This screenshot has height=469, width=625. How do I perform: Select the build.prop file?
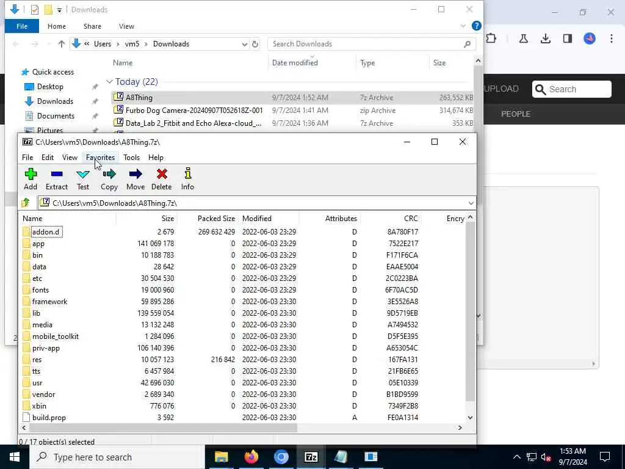point(49,418)
